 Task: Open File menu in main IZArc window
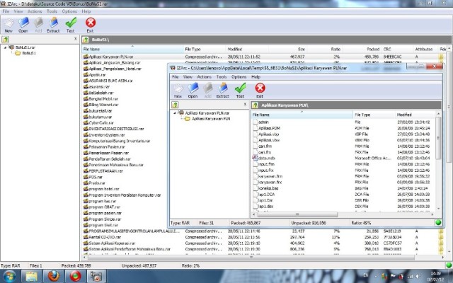click(6, 11)
